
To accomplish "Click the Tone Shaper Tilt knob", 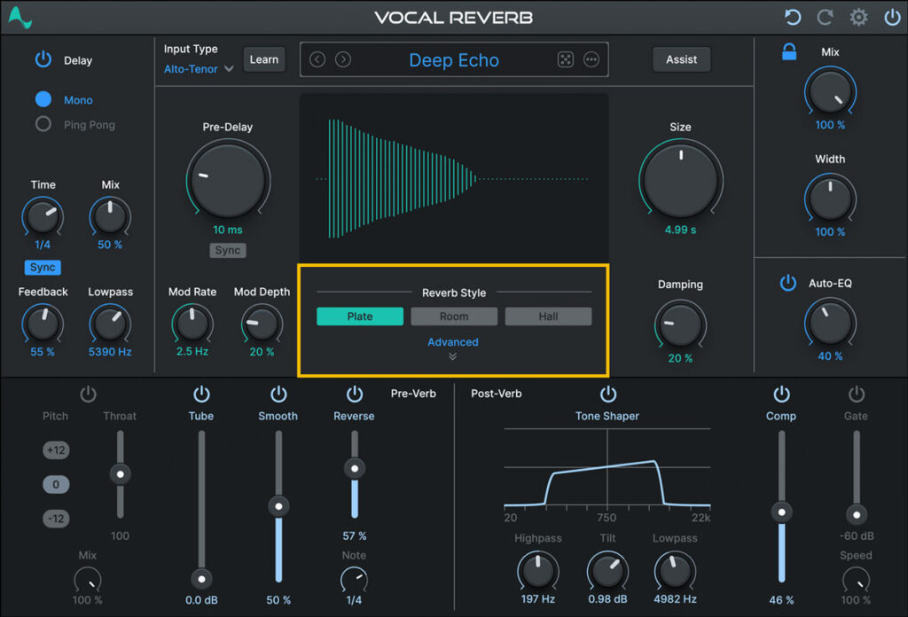I will pos(607,571).
